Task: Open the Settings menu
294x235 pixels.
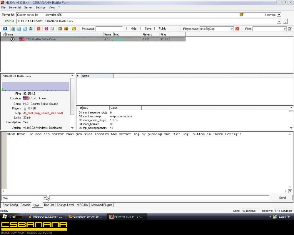Action: 41,8
